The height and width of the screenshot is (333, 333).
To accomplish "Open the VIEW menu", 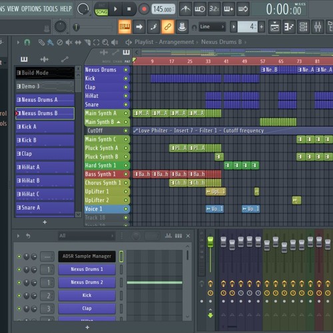I will click(x=13, y=9).
